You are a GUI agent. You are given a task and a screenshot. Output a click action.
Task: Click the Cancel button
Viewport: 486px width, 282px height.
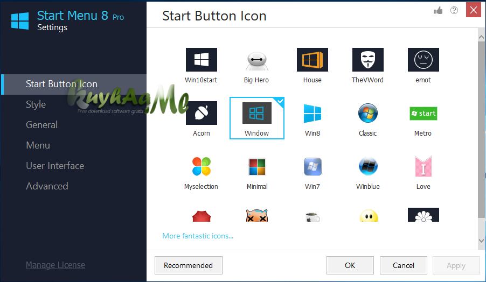coord(403,265)
